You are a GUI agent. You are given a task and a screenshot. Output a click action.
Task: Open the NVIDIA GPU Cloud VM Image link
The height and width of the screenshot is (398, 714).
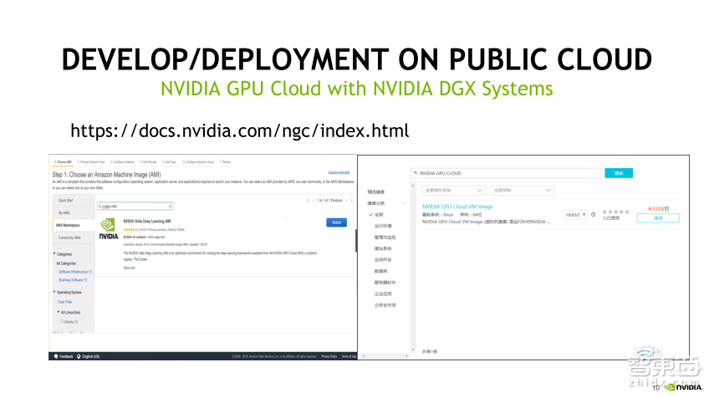(x=457, y=207)
